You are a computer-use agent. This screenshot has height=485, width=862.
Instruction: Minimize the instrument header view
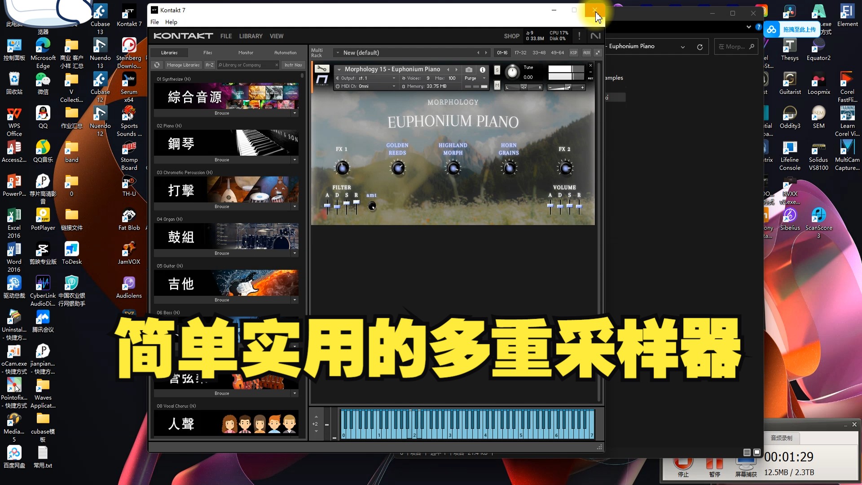[x=590, y=72]
